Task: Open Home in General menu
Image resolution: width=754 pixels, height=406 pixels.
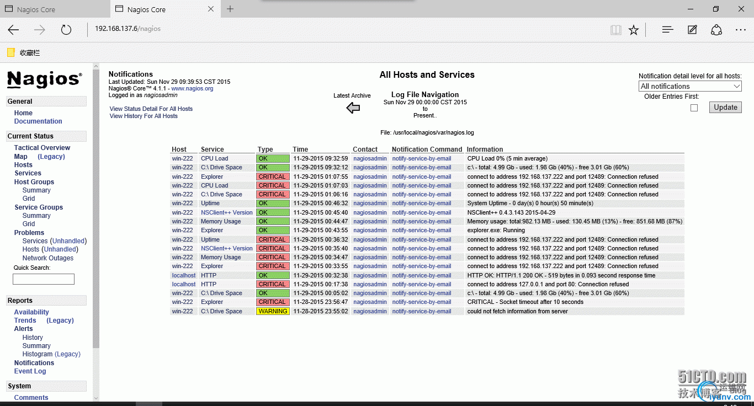Action: [23, 113]
